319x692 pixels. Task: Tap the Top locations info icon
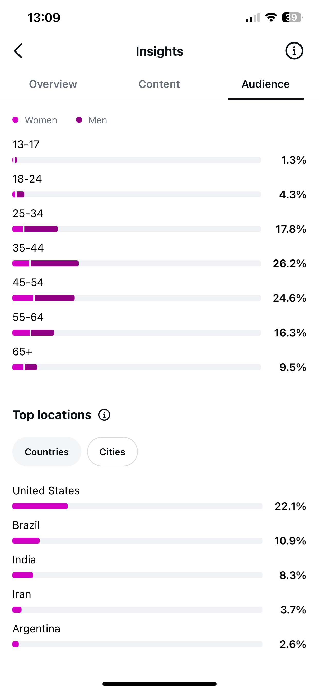click(x=104, y=415)
